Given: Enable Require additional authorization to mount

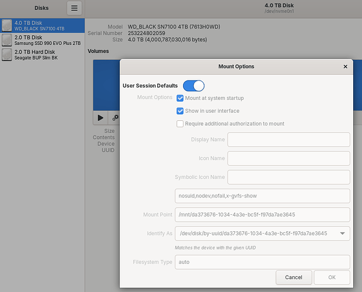Looking at the screenshot, I should point(180,124).
